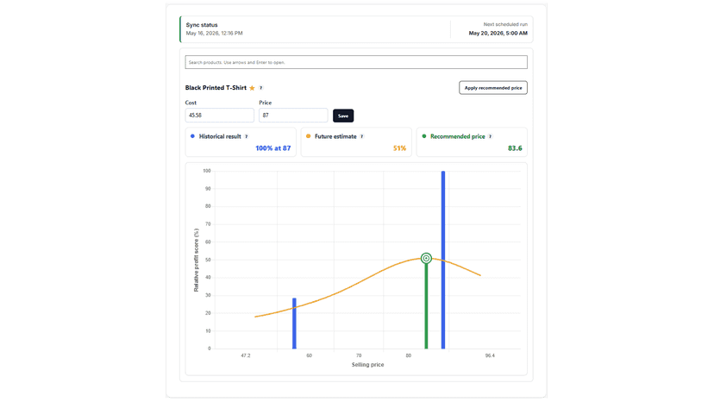Viewport: 714px width, 402px height.
Task: Open help icon beside Historical result
Action: point(247,136)
